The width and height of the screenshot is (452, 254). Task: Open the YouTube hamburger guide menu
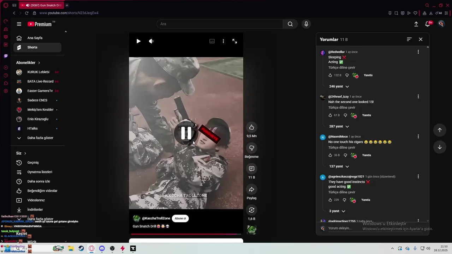coord(19,24)
